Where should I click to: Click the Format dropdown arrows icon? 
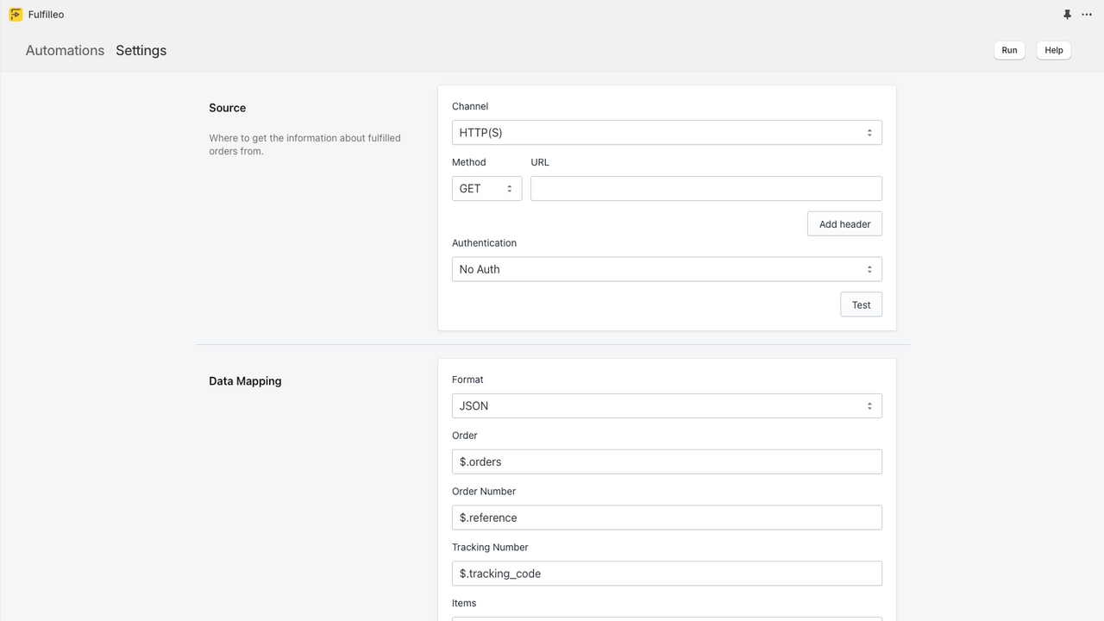[869, 405]
